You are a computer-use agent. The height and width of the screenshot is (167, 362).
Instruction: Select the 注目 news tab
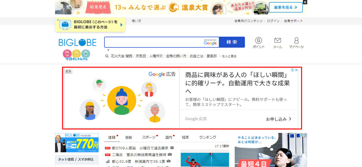click(x=112, y=137)
